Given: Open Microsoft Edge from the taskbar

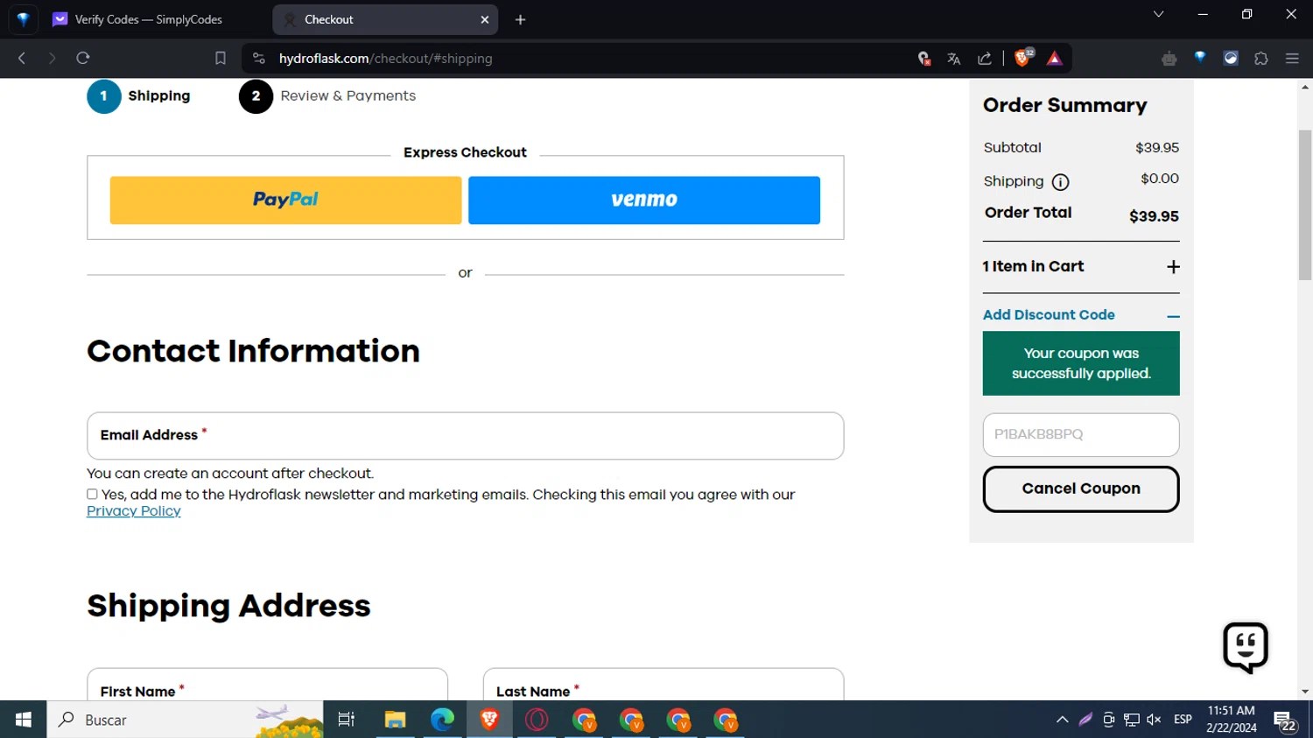Looking at the screenshot, I should tap(442, 720).
